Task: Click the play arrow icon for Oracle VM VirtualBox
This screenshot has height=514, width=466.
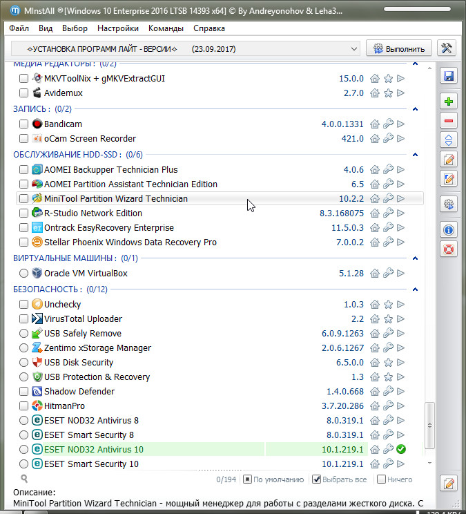Action: 401,274
